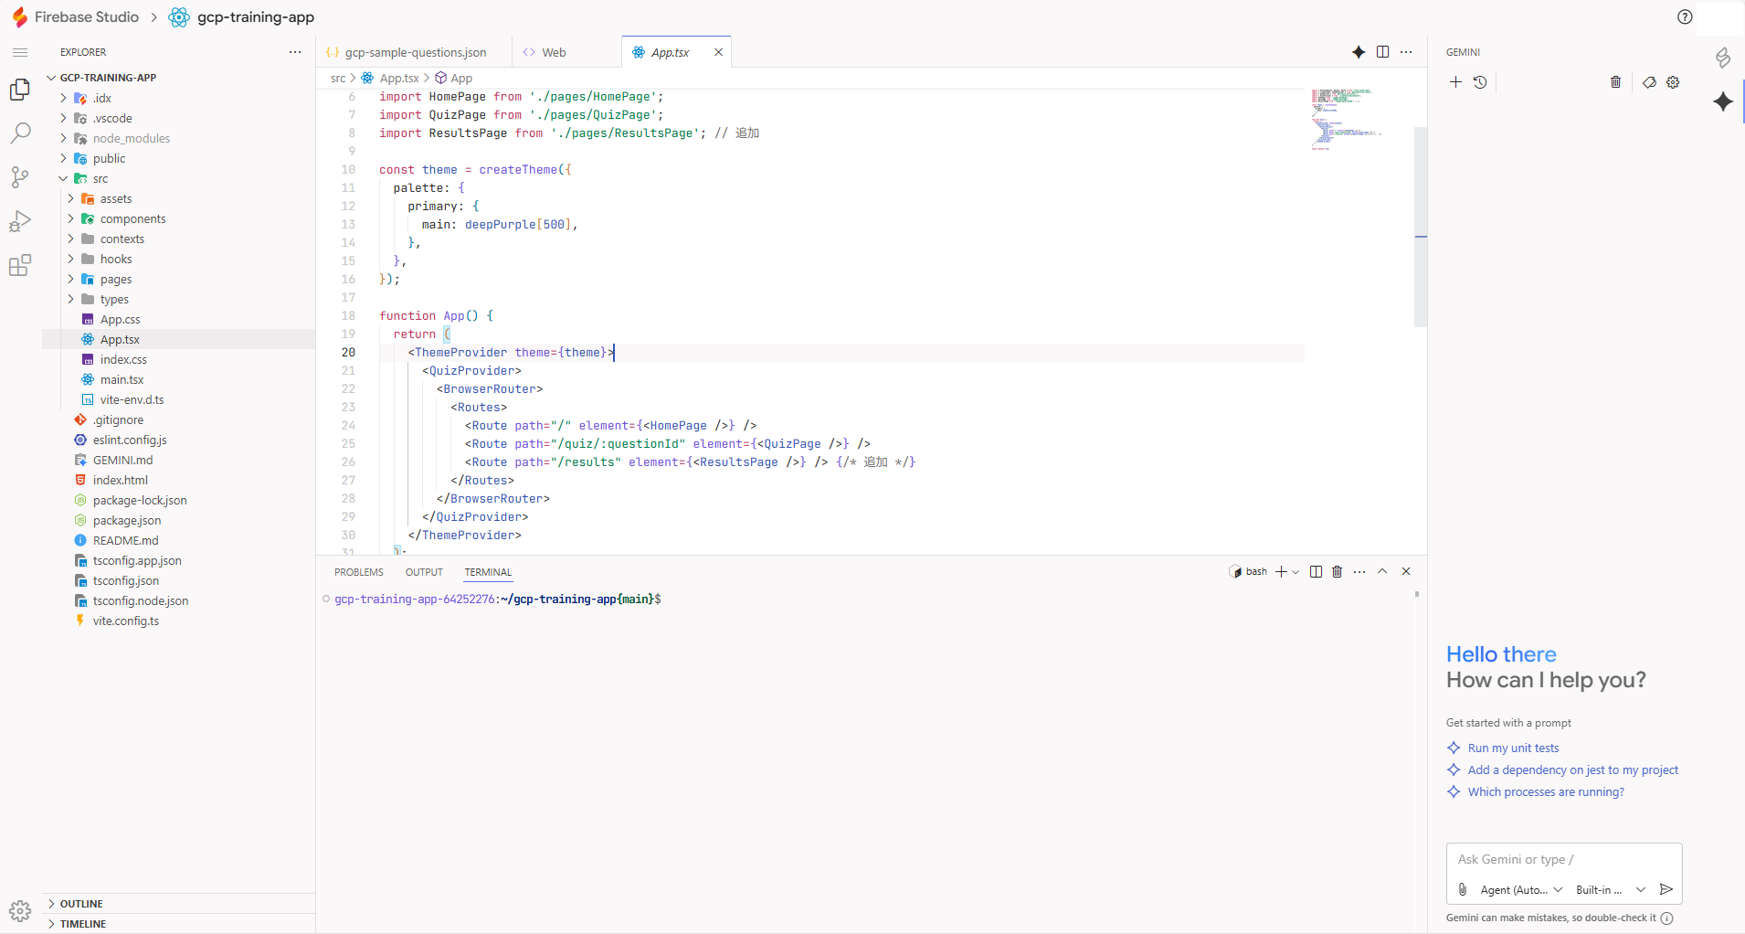Split the editor to the right
The width and height of the screenshot is (1745, 934).
[x=1382, y=52]
